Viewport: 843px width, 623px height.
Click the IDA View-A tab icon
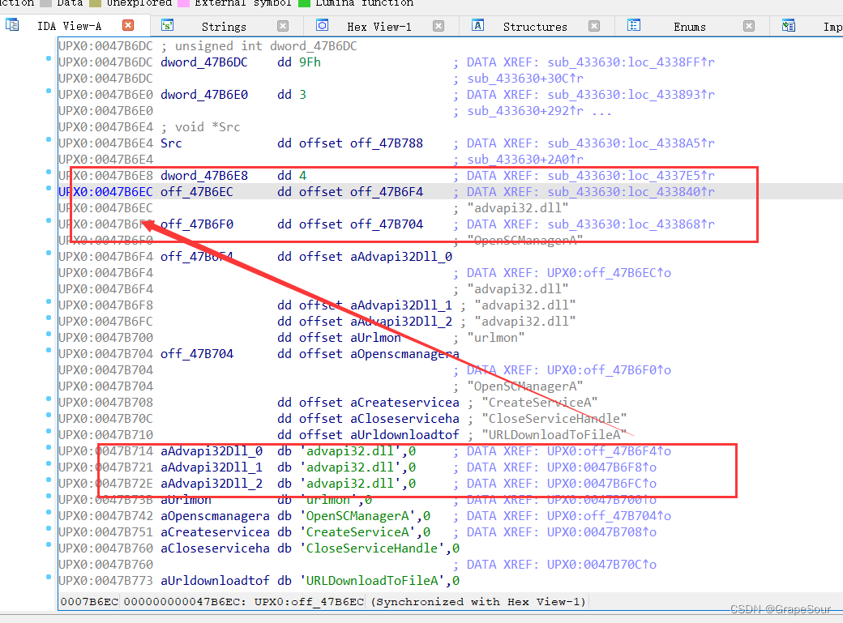pos(12,25)
